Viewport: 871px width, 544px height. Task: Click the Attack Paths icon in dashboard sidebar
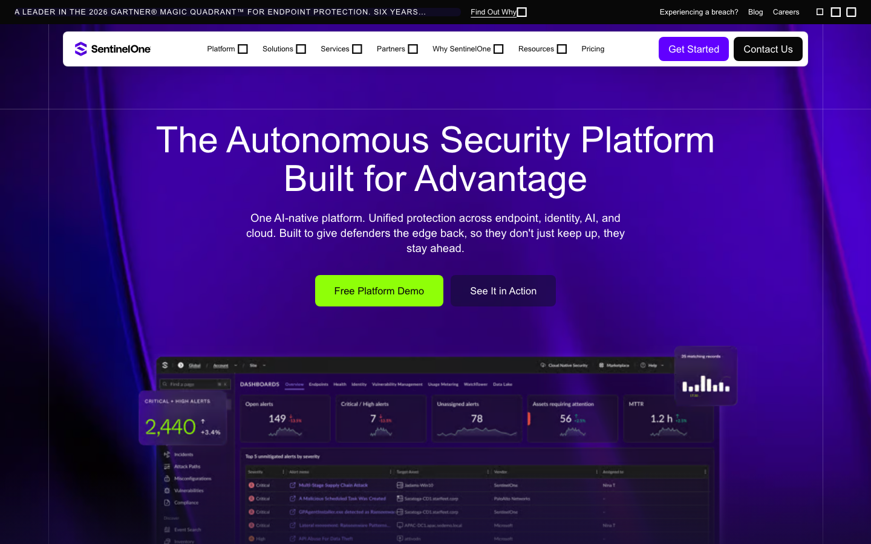pos(167,467)
